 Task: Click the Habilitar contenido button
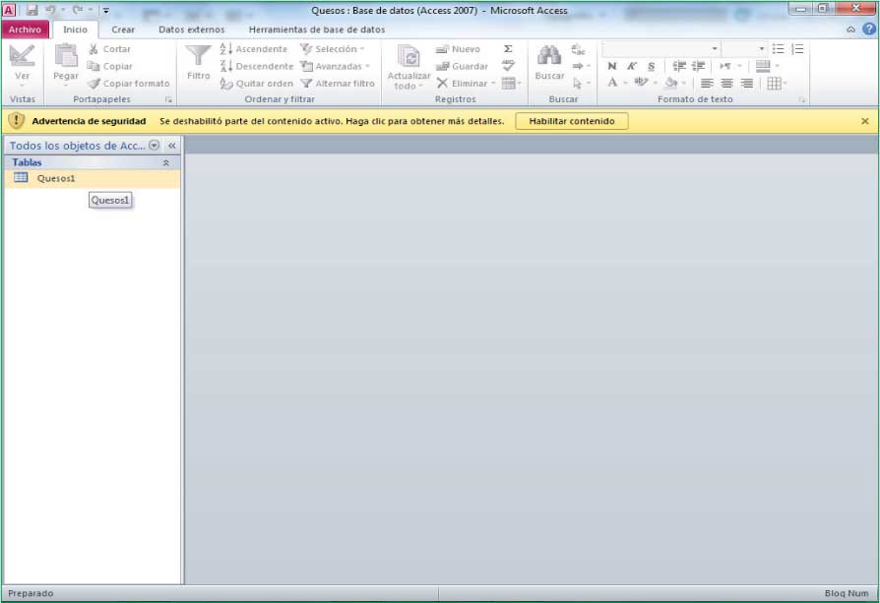pos(571,121)
